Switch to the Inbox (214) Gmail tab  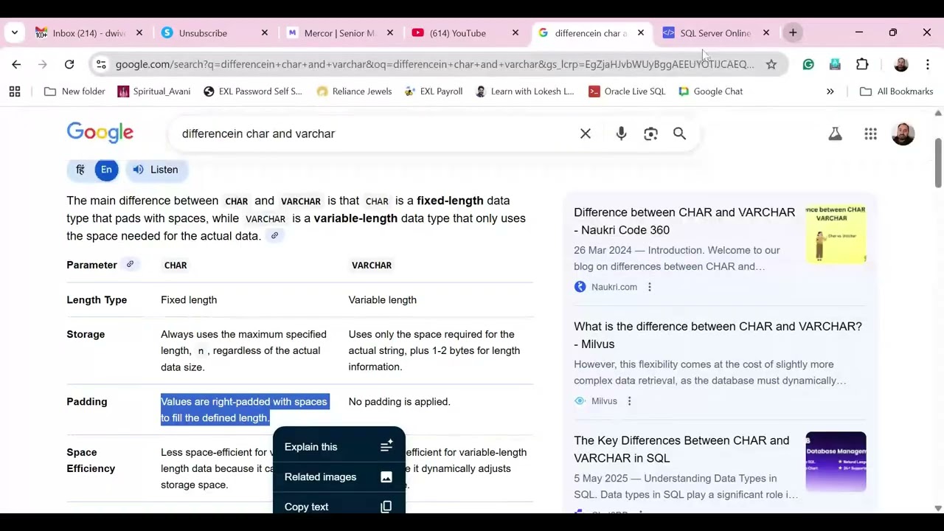click(88, 33)
